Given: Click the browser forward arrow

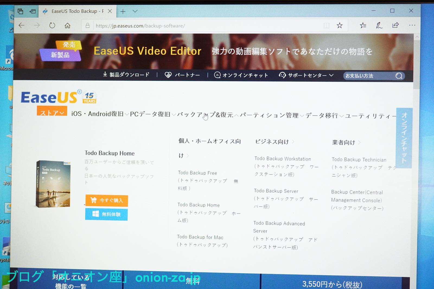Looking at the screenshot, I should [x=37, y=25].
